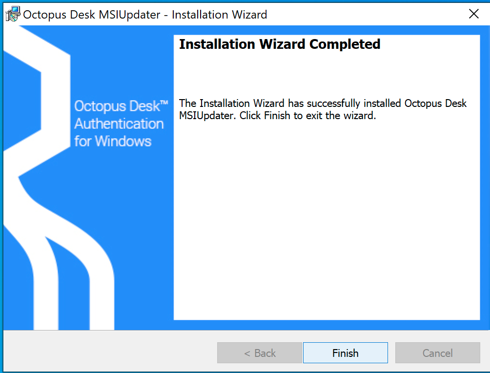The width and height of the screenshot is (490, 373).
Task: Close the Installation Wizard window
Action: point(474,14)
